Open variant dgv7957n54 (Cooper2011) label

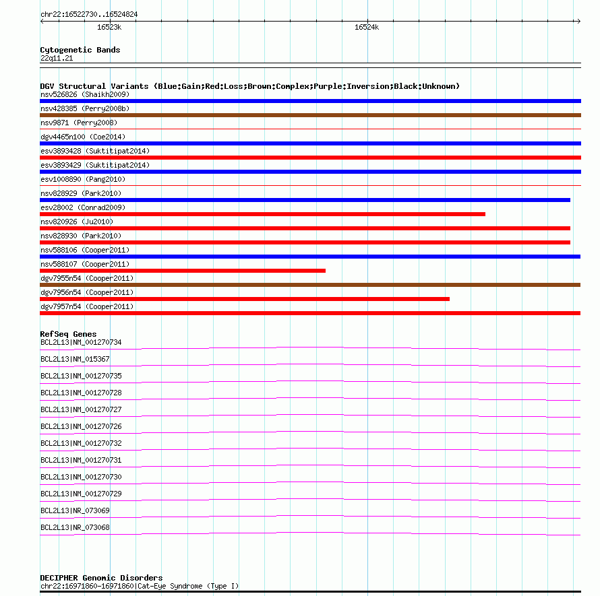pyautogui.click(x=87, y=306)
